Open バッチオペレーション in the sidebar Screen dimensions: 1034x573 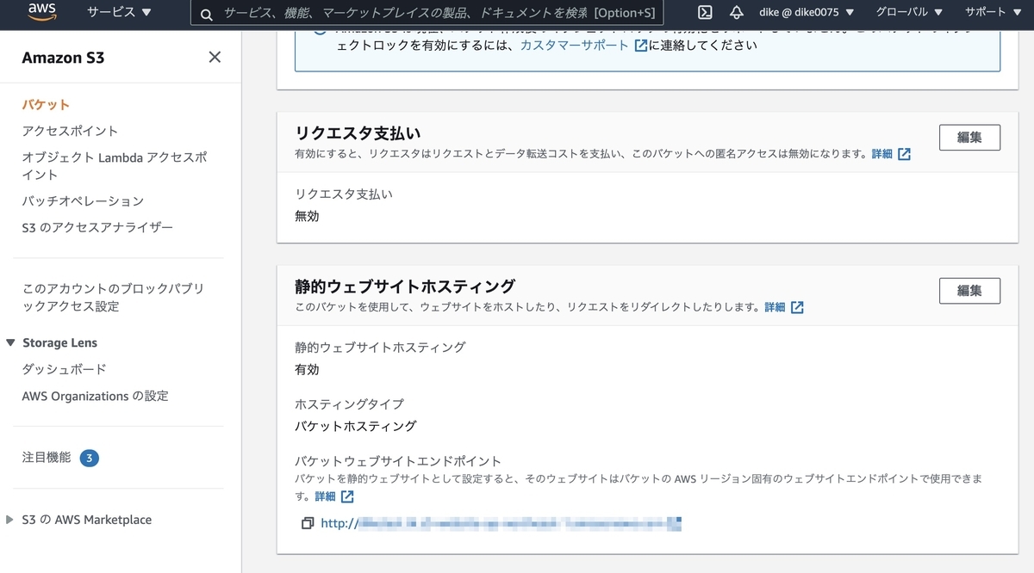(83, 200)
